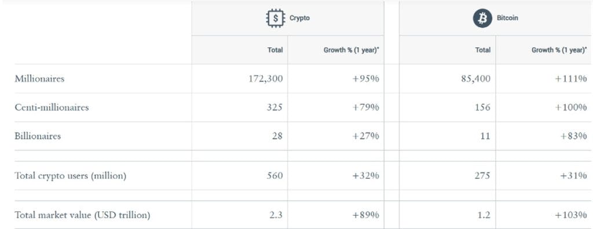Select the Crypto column header label
Viewport: 593px width, 229px height.
tap(299, 18)
